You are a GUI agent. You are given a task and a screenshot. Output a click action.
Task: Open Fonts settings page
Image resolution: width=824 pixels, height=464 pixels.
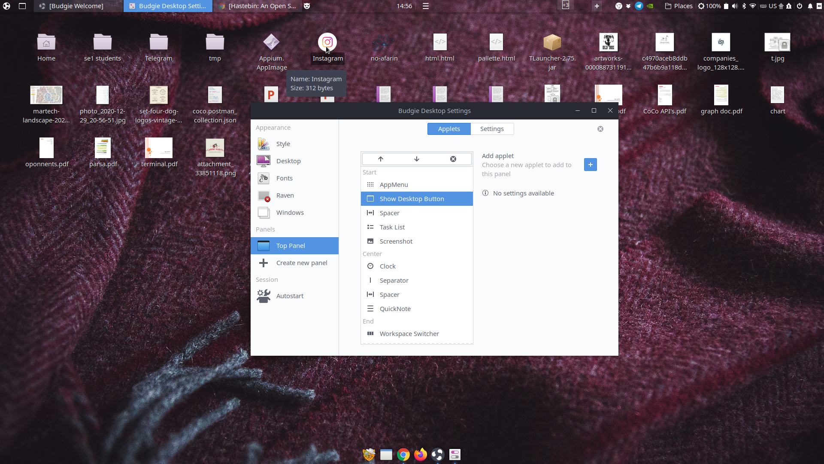pos(294,178)
